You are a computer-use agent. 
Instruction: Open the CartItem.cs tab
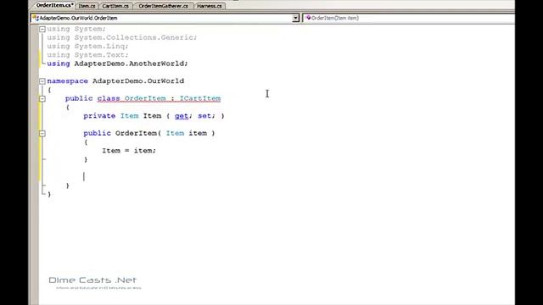tap(115, 6)
